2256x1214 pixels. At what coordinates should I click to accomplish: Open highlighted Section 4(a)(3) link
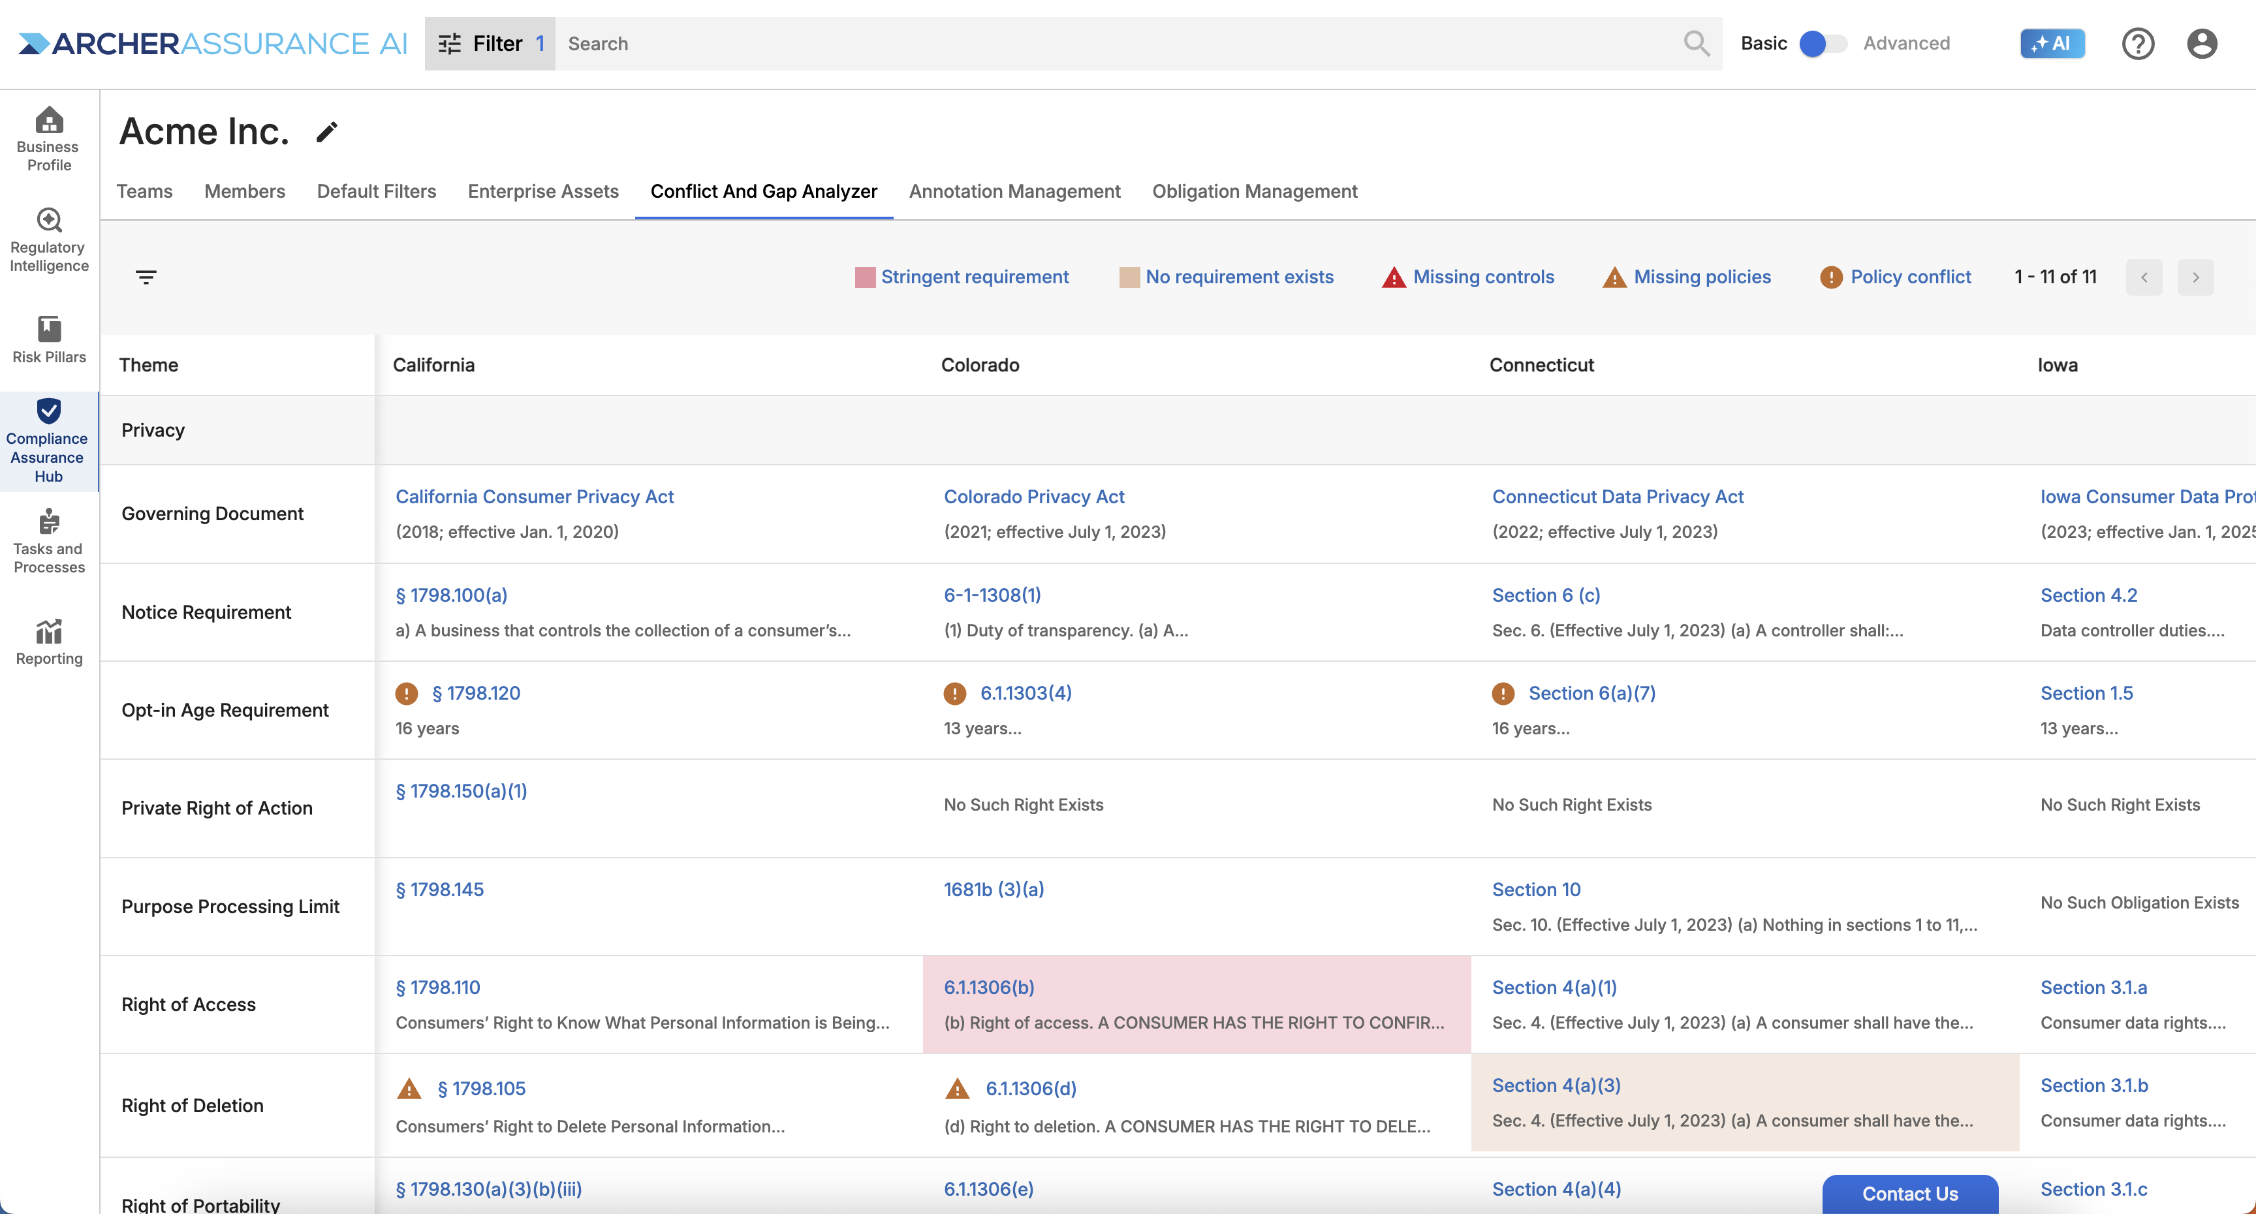pos(1556,1085)
